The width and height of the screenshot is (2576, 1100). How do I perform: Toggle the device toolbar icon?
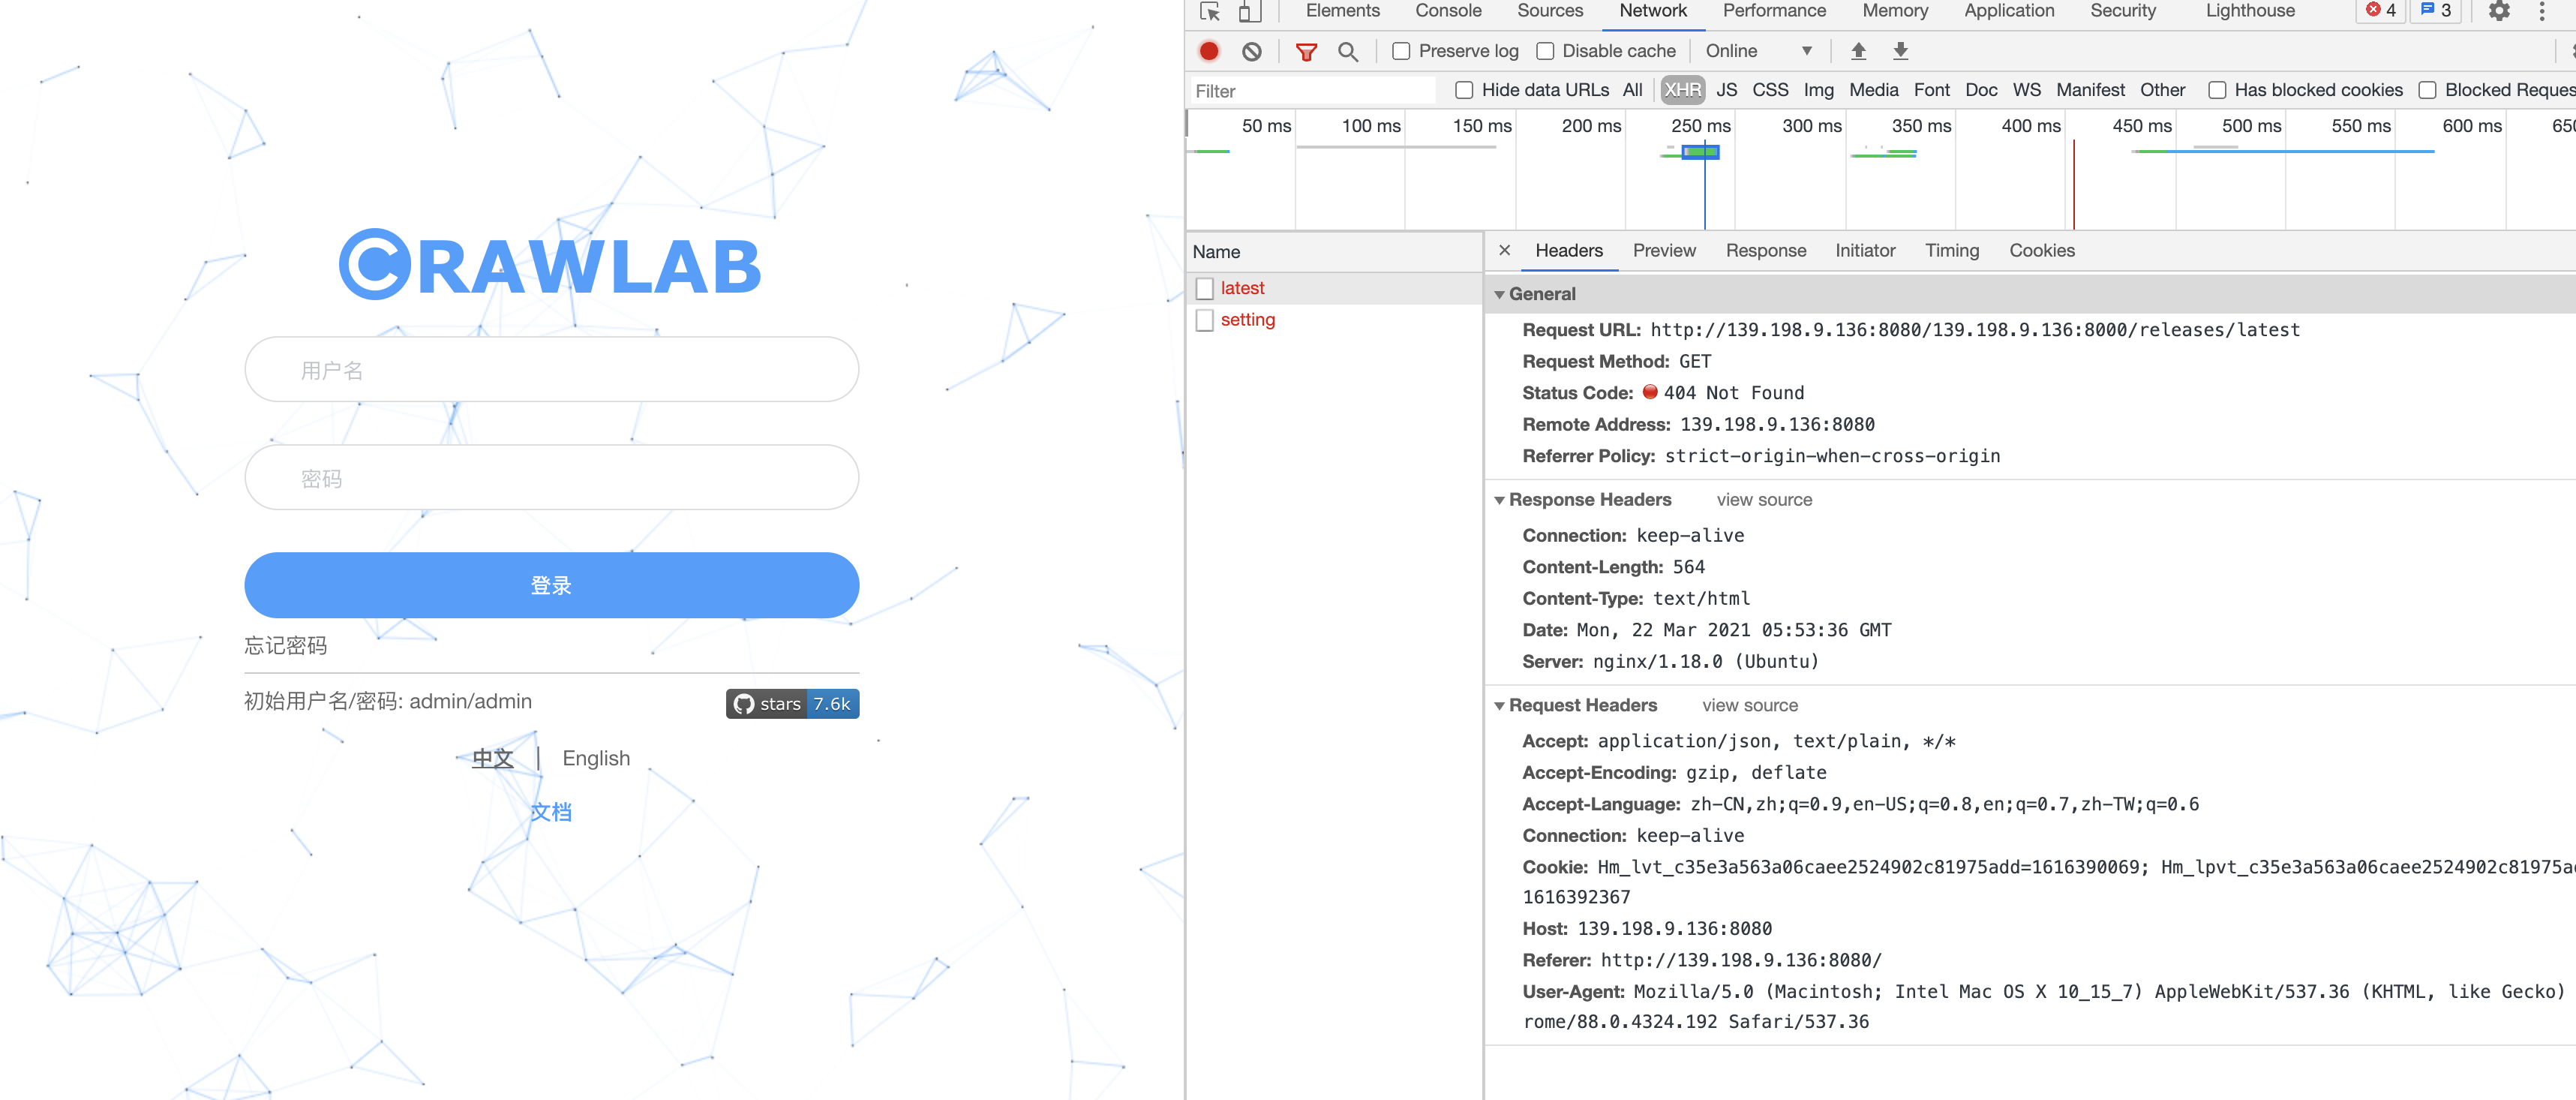[x=1249, y=12]
